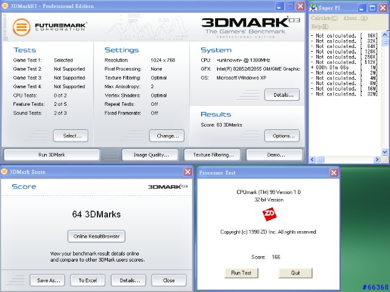Viewport: 390px width, 292px height.
Task: Open the Change... settings dialog
Action: click(167, 136)
